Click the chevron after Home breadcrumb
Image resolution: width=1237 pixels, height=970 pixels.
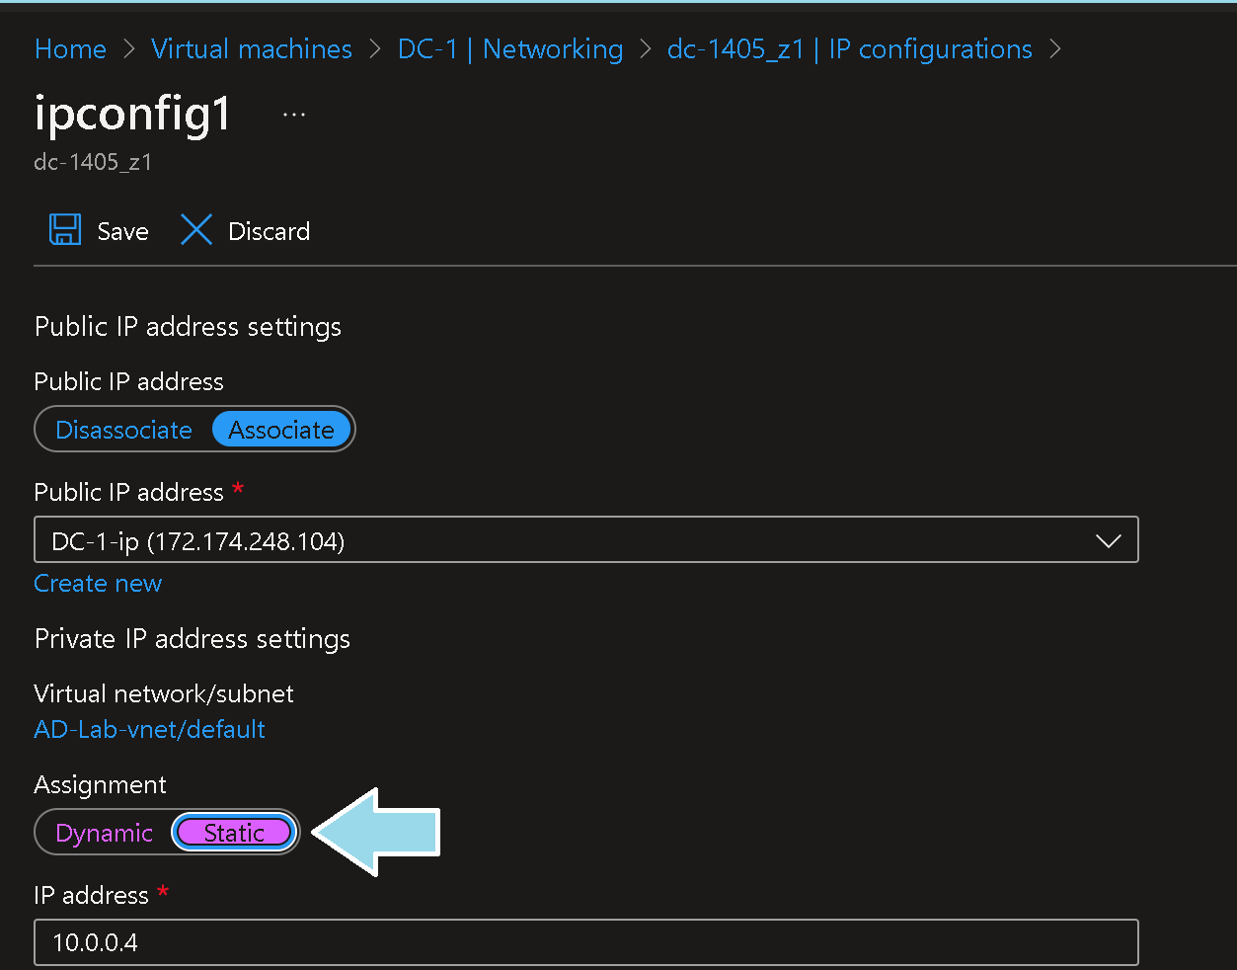pos(129,49)
